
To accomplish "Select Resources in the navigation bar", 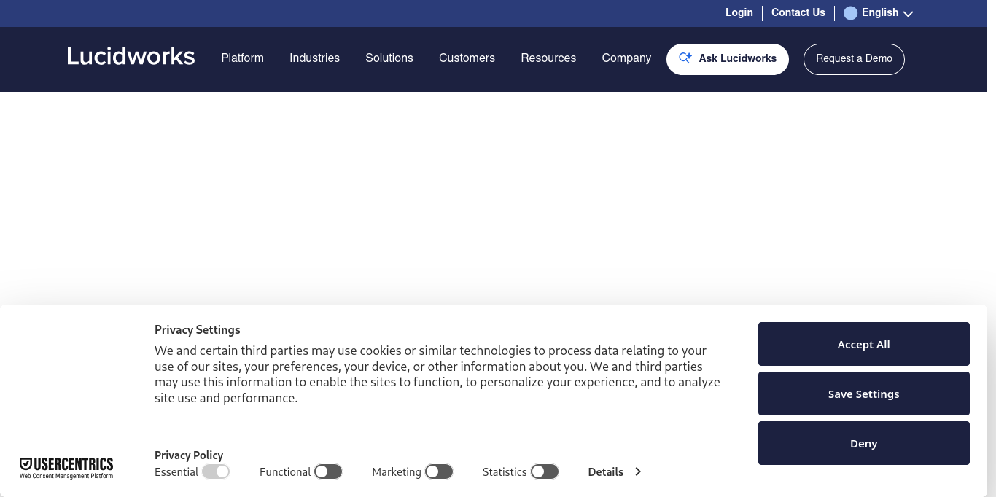I will pos(548,58).
